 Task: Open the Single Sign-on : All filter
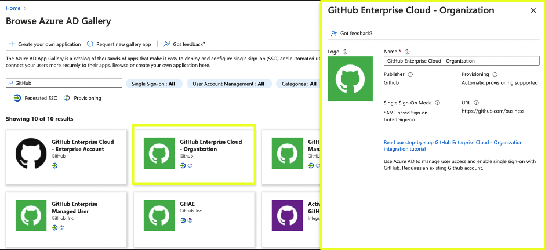pos(154,84)
